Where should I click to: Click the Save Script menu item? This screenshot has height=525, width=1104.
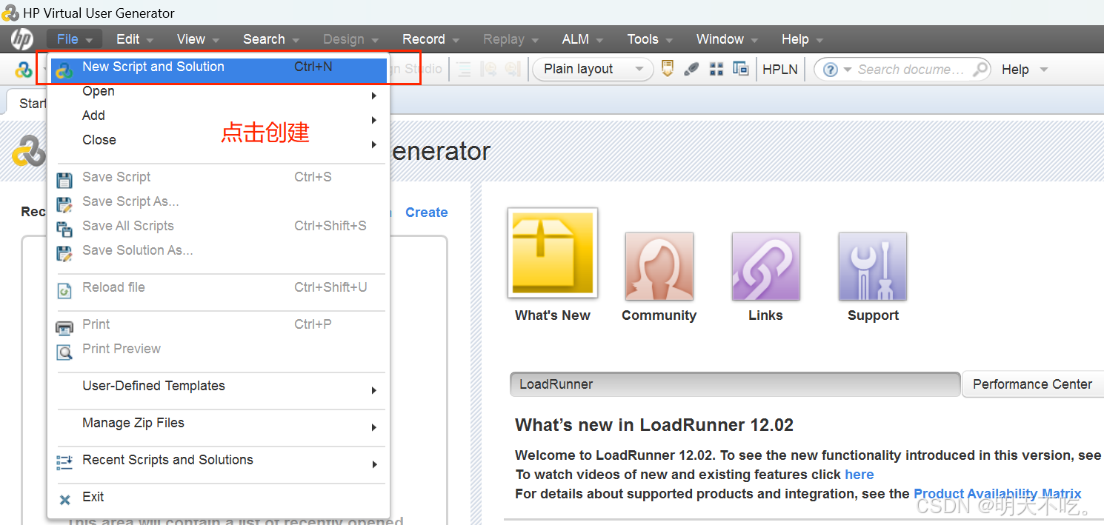219,178
